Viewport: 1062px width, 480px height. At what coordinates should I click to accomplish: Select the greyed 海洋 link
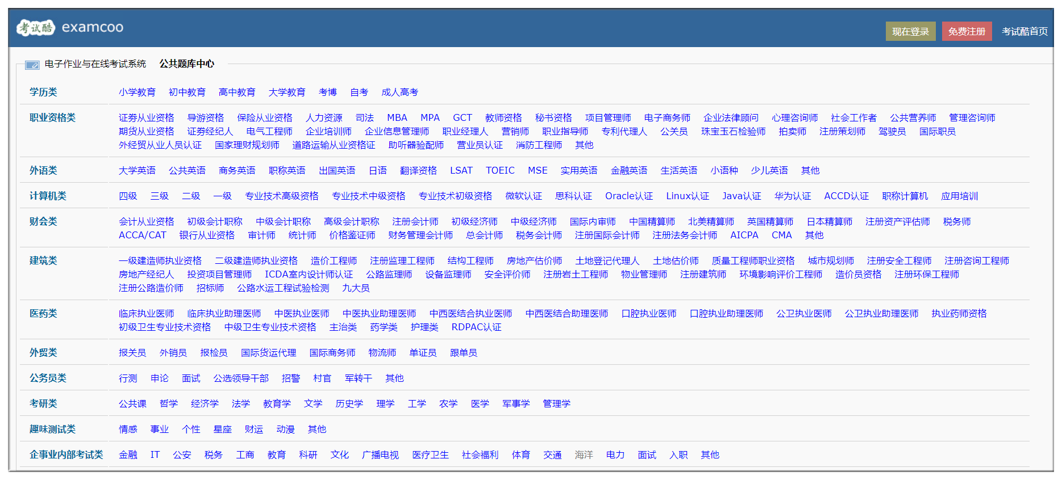click(584, 455)
